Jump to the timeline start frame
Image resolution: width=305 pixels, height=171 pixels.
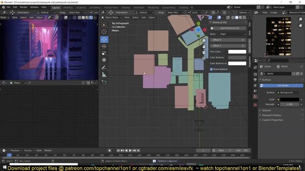click(118, 151)
